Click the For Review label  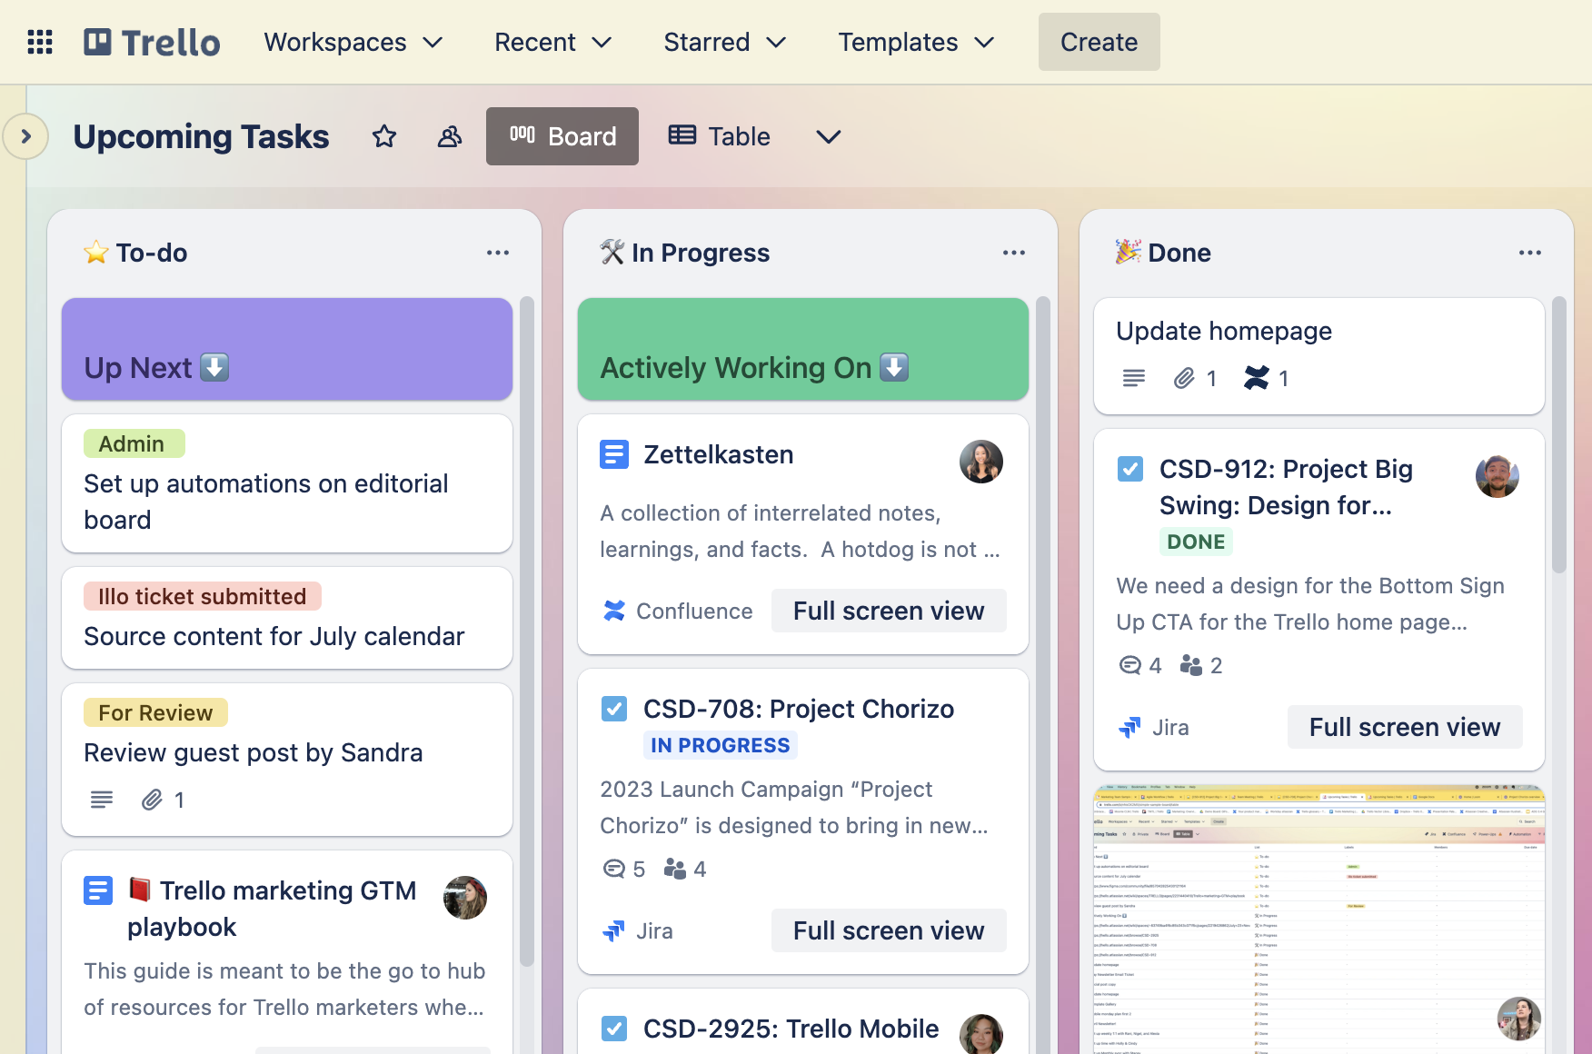[155, 712]
